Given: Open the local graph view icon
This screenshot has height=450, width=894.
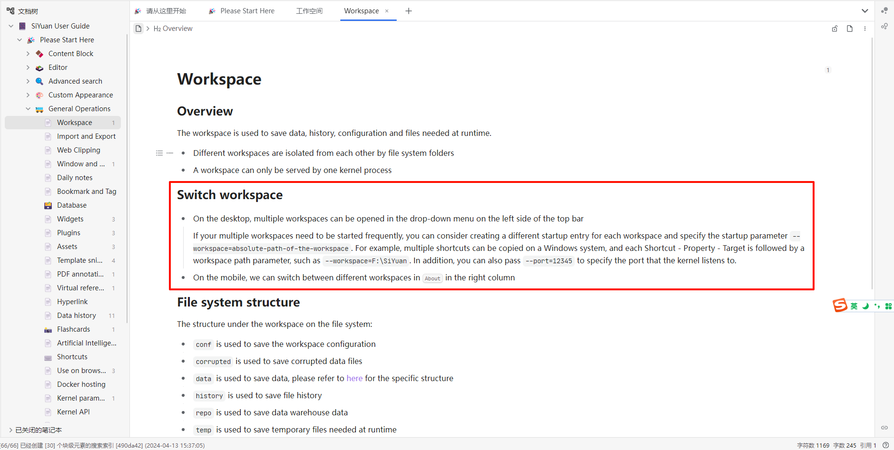Looking at the screenshot, I should click(x=884, y=26).
